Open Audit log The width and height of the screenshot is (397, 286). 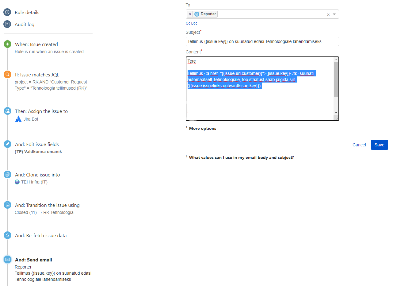click(x=25, y=24)
